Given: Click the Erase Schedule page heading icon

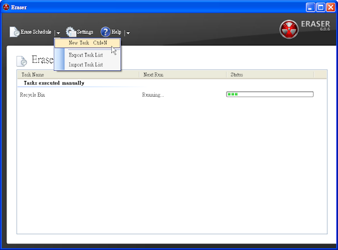Looking at the screenshot, I should pyautogui.click(x=22, y=61).
